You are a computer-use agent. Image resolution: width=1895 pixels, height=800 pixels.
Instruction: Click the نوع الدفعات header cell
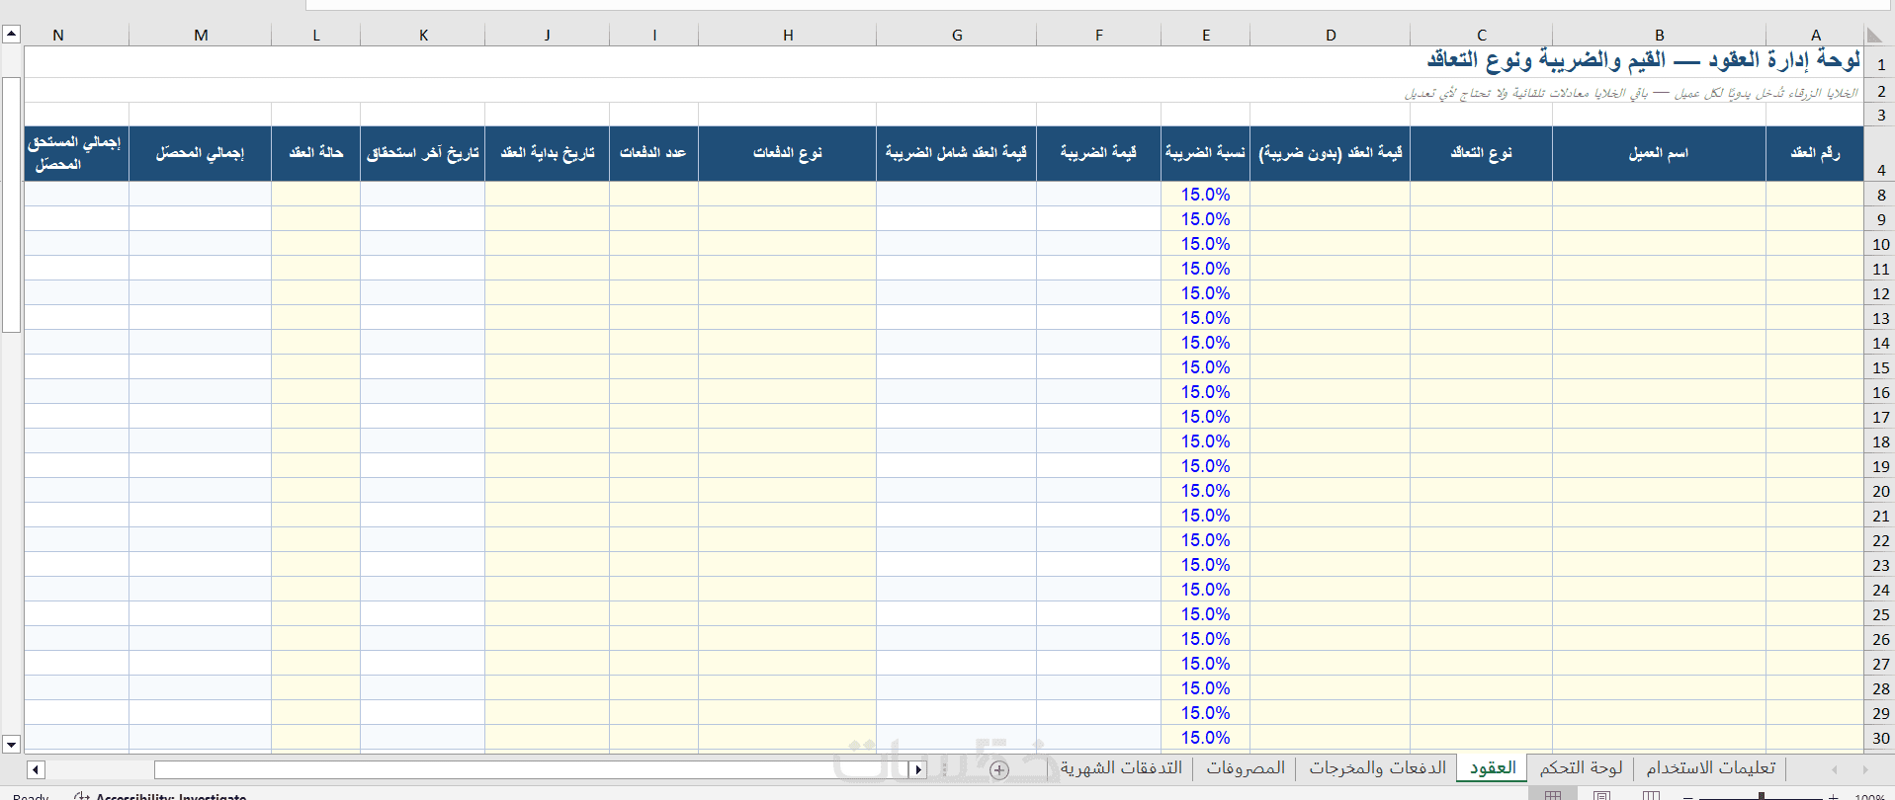(x=788, y=153)
